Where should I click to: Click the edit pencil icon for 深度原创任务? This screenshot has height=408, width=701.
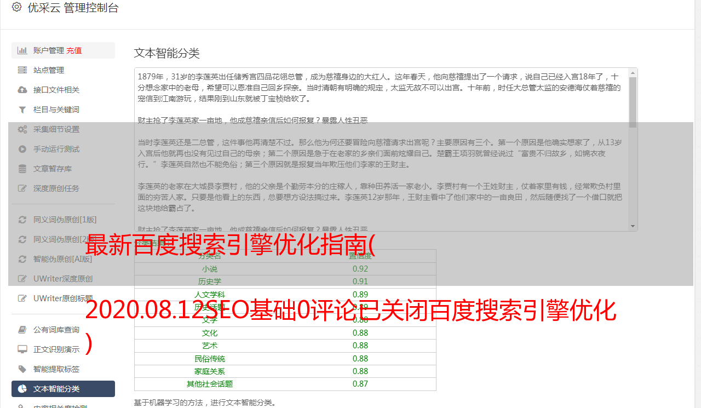[x=22, y=188]
